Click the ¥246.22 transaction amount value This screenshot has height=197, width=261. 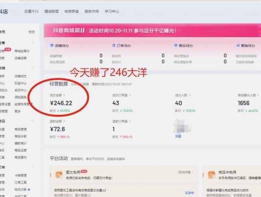61,103
